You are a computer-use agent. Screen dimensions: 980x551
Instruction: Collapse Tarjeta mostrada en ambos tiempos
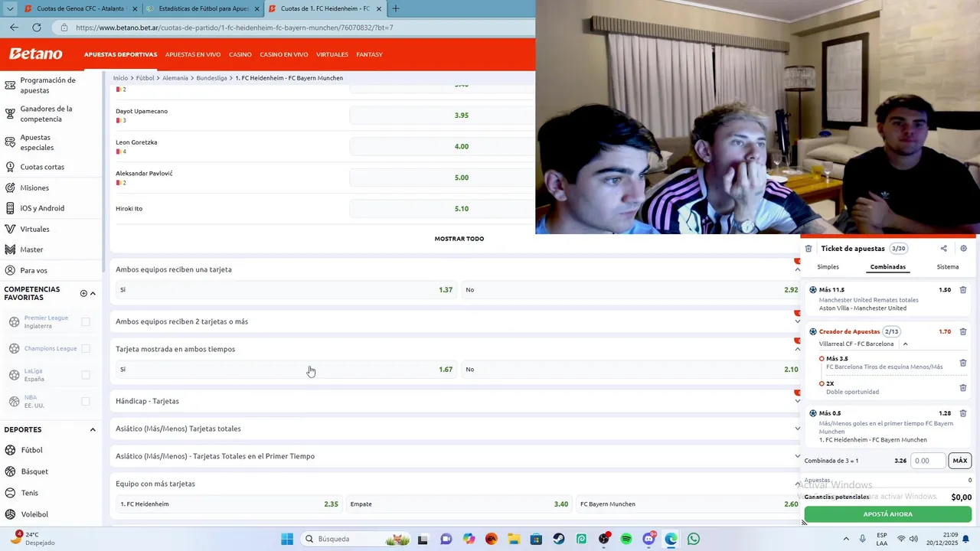click(x=797, y=349)
